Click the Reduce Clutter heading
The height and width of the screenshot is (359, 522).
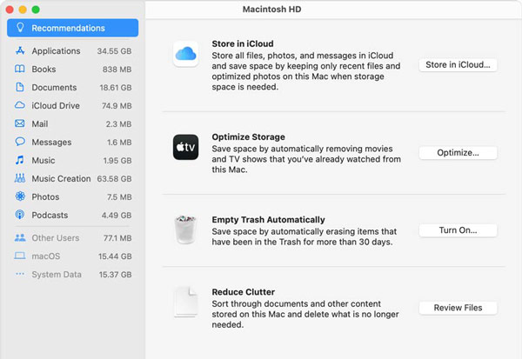click(244, 292)
